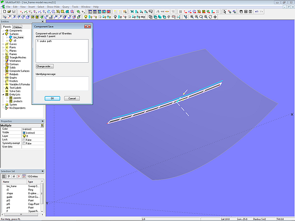The image size is (295, 221).
Task: Click into the Identifying message text field
Action: [x=62, y=83]
